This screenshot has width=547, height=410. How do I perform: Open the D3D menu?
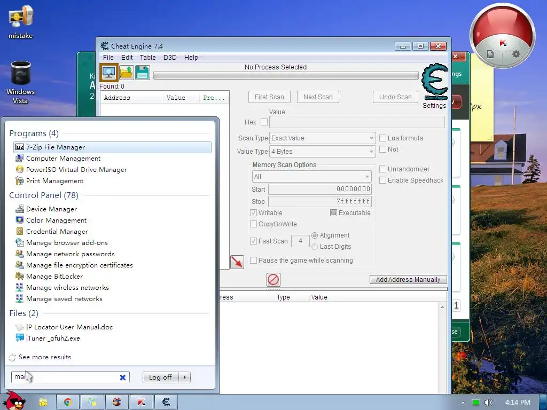(x=170, y=58)
